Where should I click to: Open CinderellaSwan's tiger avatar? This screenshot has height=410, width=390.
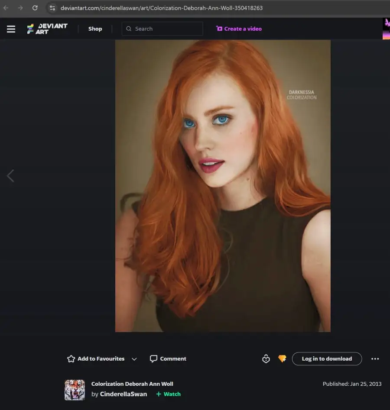75,390
